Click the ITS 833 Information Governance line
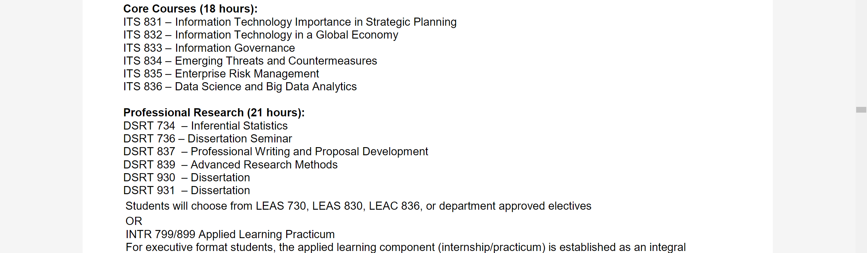Viewport: 867px width, 253px height. (209, 48)
